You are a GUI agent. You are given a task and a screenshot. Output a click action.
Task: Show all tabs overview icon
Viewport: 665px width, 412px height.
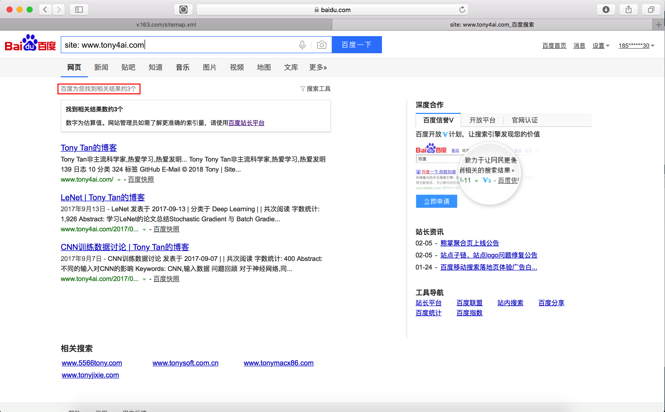[x=651, y=10]
